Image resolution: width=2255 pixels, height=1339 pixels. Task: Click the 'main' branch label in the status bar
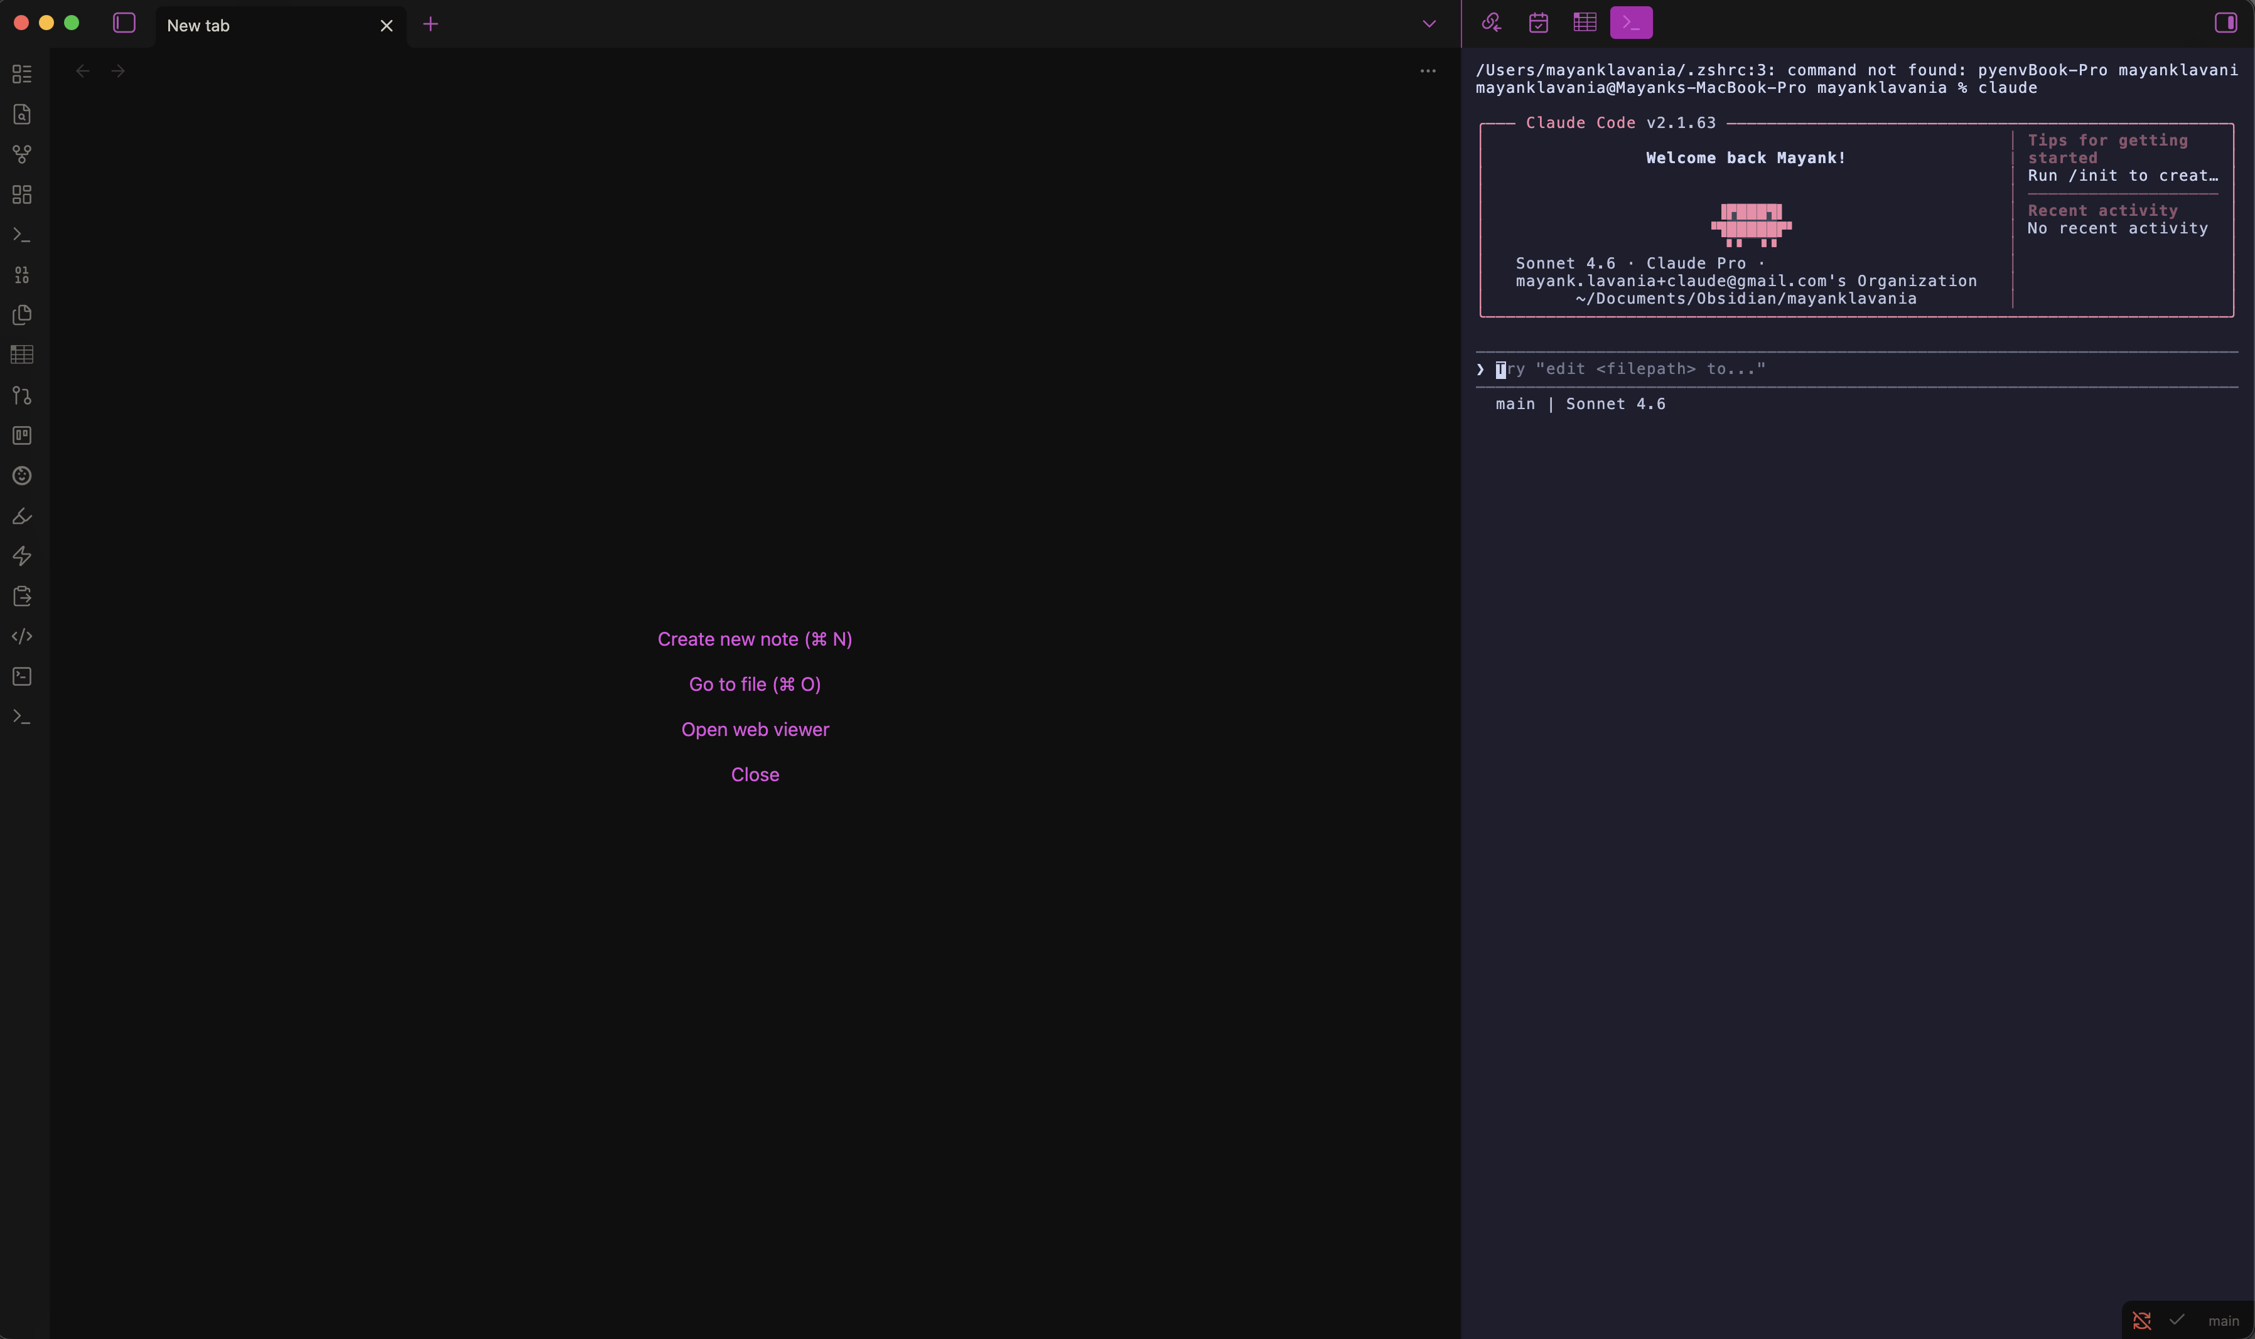coord(2224,1321)
